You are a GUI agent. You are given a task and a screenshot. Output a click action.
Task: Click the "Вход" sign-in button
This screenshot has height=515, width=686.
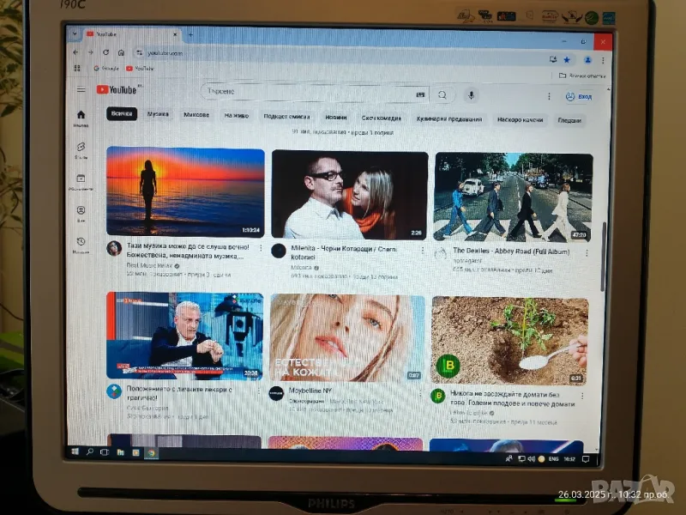[580, 97]
